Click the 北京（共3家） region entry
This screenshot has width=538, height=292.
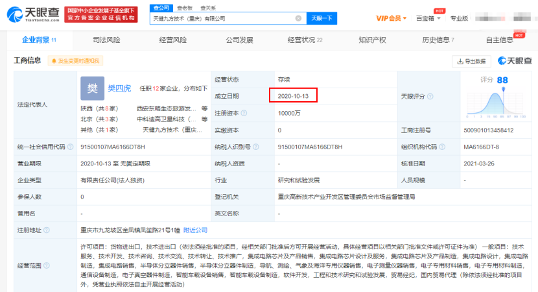[100, 119]
